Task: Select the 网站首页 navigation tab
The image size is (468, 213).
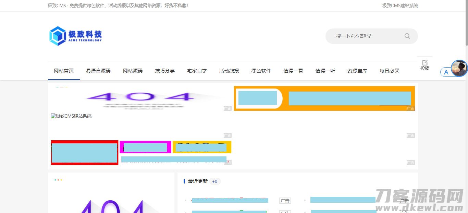Action: (x=64, y=70)
